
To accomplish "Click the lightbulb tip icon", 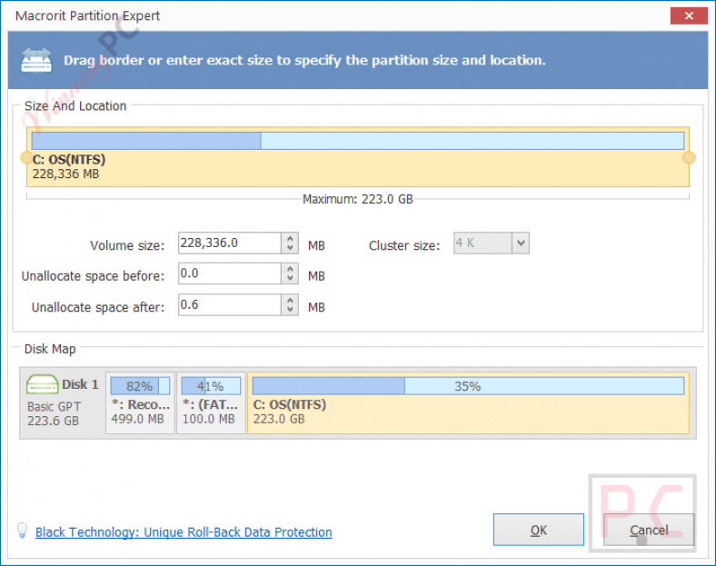I will pyautogui.click(x=22, y=531).
